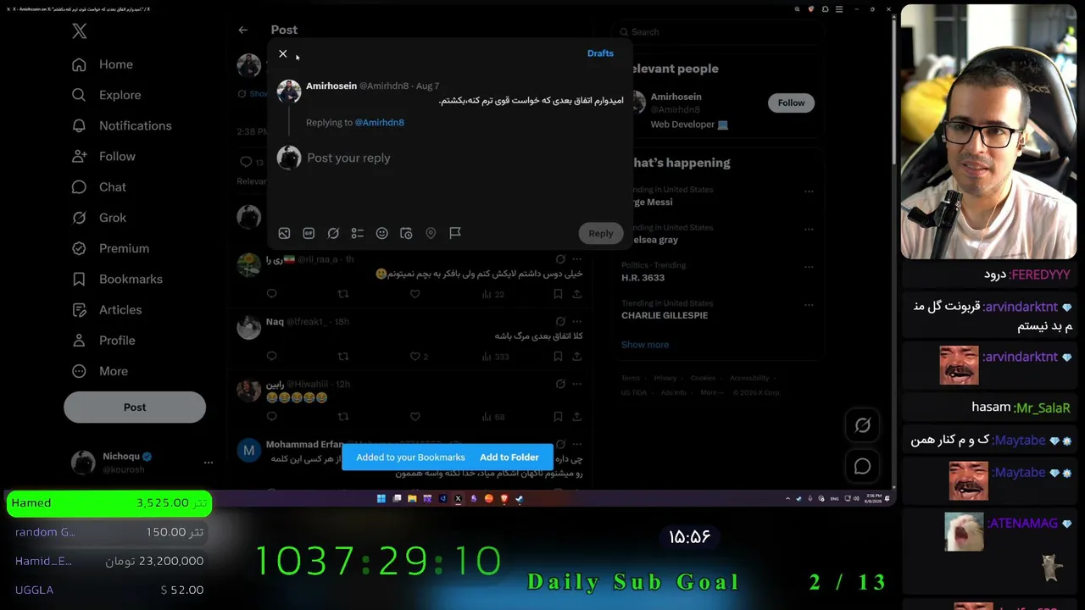Click the location tag icon in composer
Image resolution: width=1085 pixels, height=610 pixels.
point(431,233)
